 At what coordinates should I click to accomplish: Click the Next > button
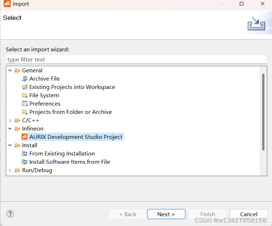tap(166, 214)
